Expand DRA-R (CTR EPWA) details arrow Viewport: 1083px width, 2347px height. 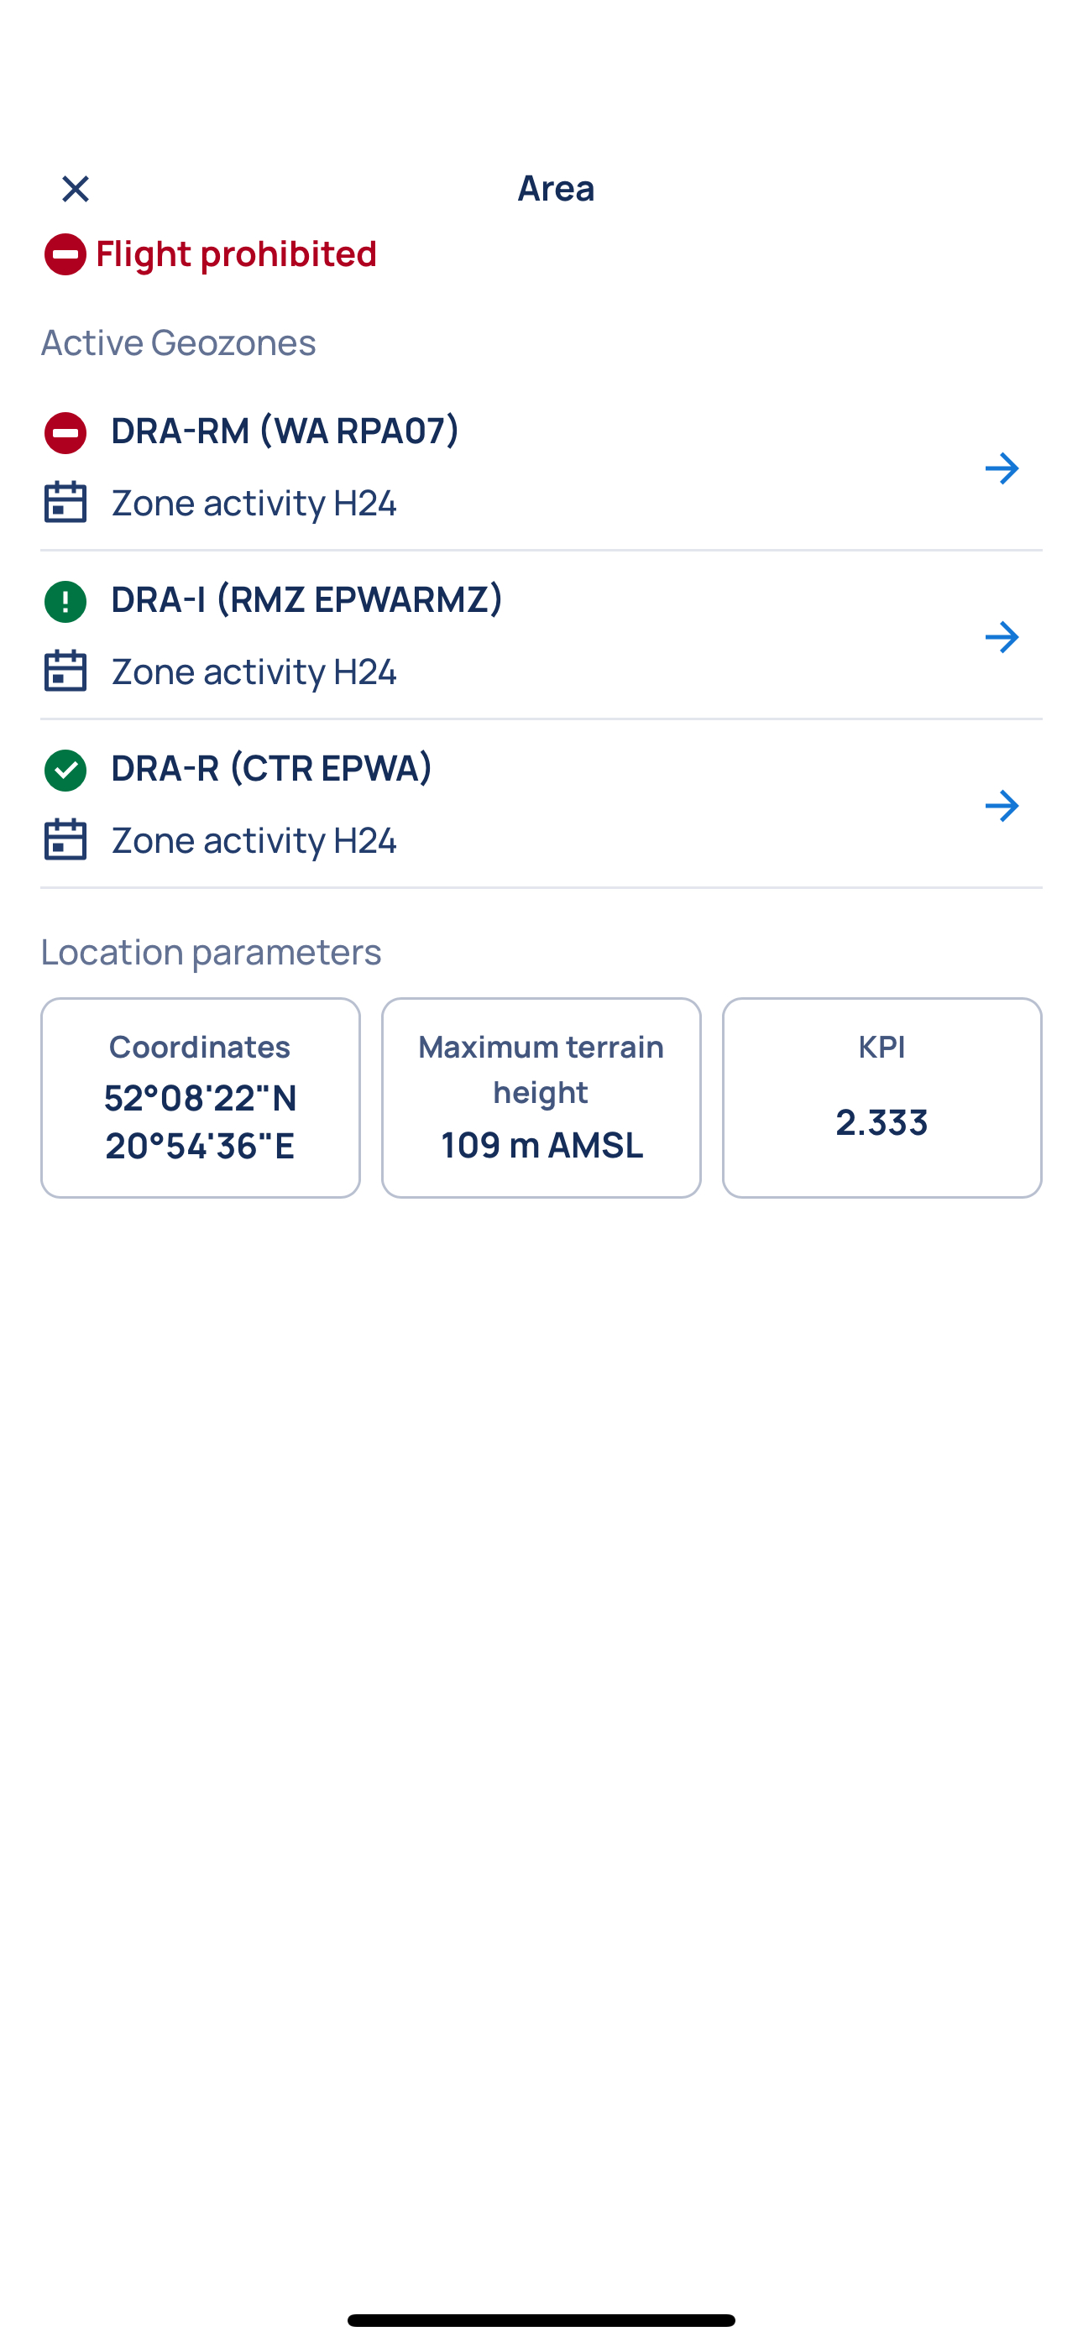click(x=1001, y=805)
